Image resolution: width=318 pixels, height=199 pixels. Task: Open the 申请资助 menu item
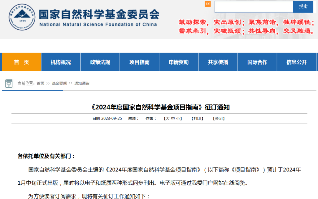pos(179,62)
